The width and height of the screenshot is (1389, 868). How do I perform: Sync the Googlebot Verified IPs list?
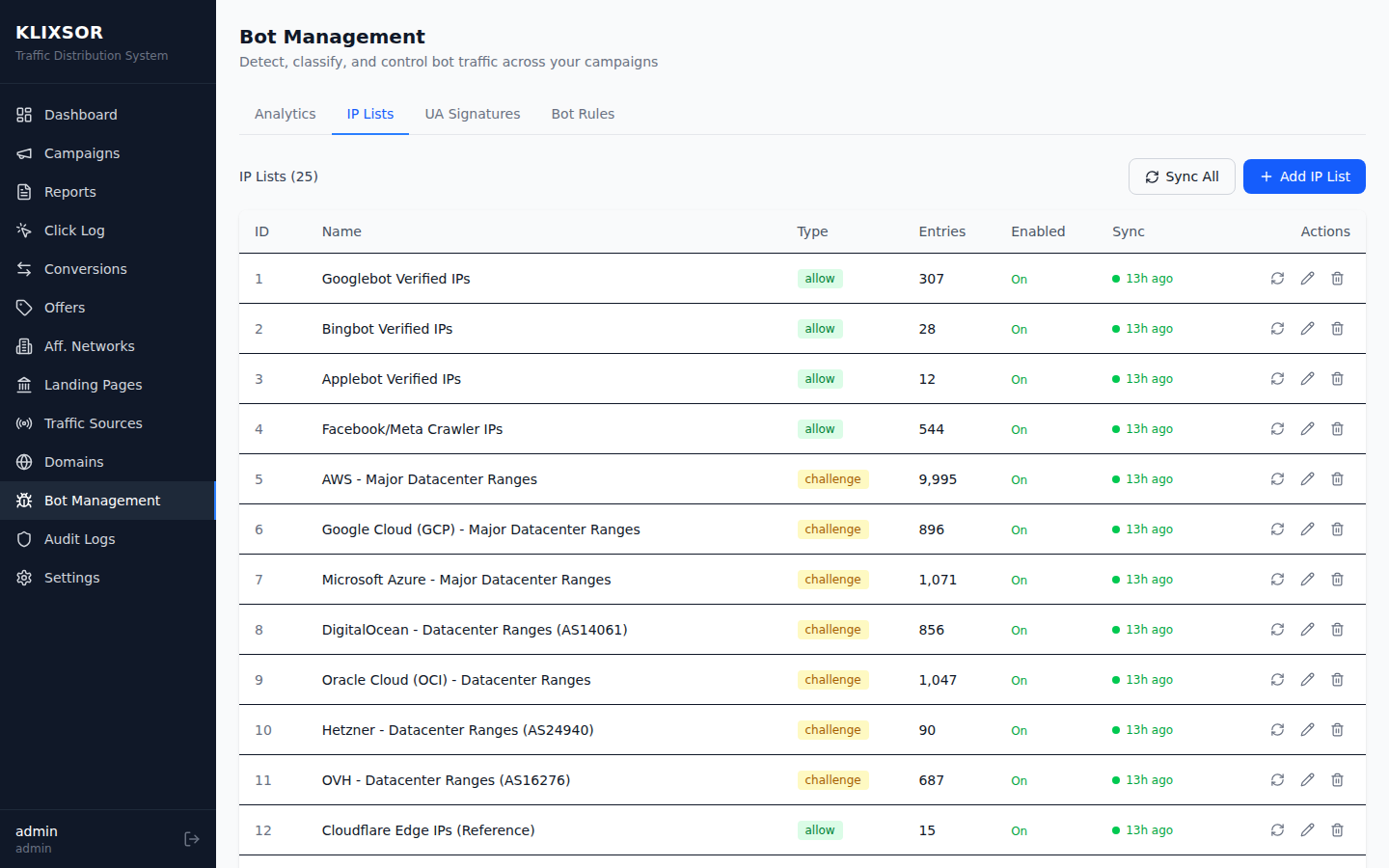pyautogui.click(x=1277, y=278)
